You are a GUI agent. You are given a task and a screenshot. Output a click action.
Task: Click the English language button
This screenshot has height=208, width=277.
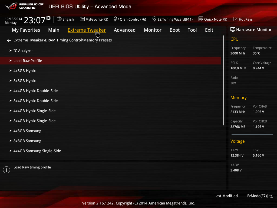[65, 19]
